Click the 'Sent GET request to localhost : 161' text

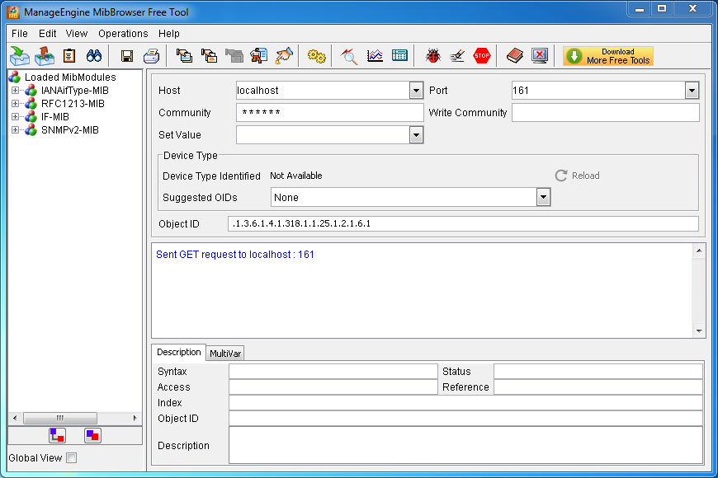click(235, 255)
